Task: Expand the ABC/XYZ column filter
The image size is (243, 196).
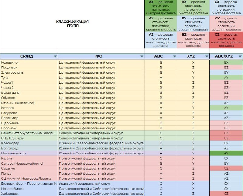Action: coord(240,56)
